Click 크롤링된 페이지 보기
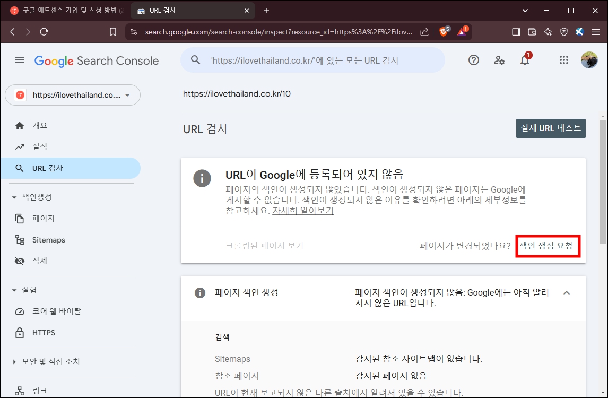608x398 pixels. point(264,246)
